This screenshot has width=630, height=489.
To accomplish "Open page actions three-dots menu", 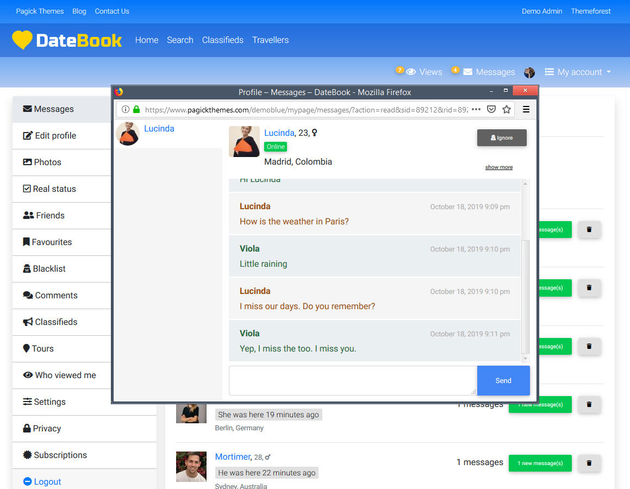I will (476, 109).
